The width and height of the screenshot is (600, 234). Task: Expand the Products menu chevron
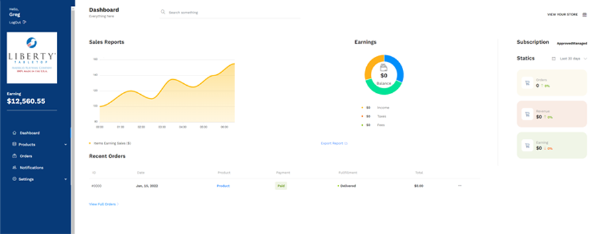65,144
